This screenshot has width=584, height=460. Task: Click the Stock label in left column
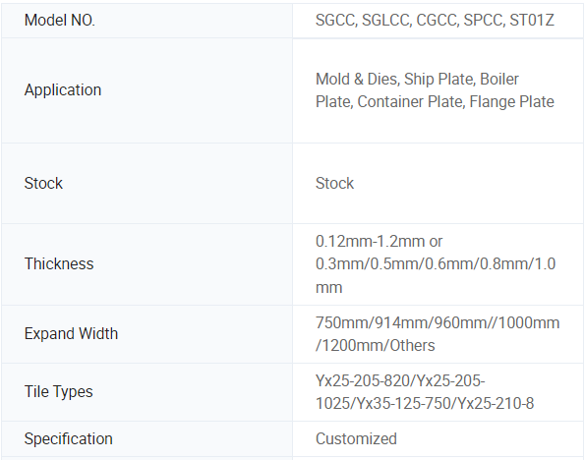[x=43, y=183]
